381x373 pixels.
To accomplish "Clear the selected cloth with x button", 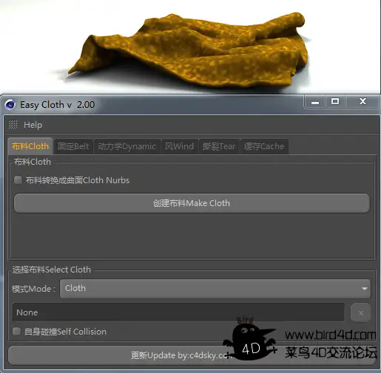I will point(361,312).
